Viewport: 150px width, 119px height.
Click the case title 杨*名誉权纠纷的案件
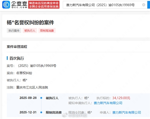tap(30, 22)
